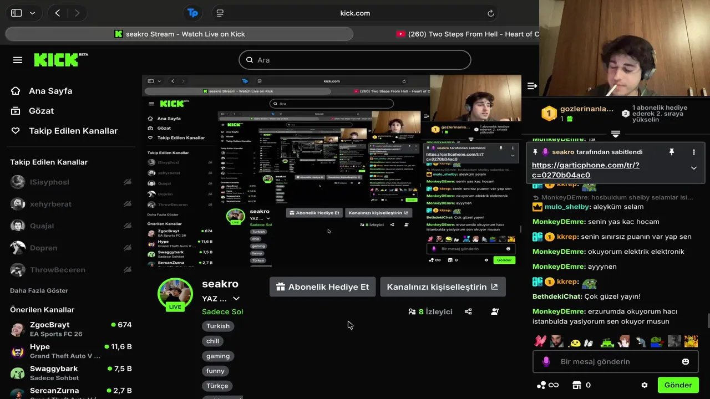
Task: Unpin message with the white pin icon
Action: coord(671,152)
